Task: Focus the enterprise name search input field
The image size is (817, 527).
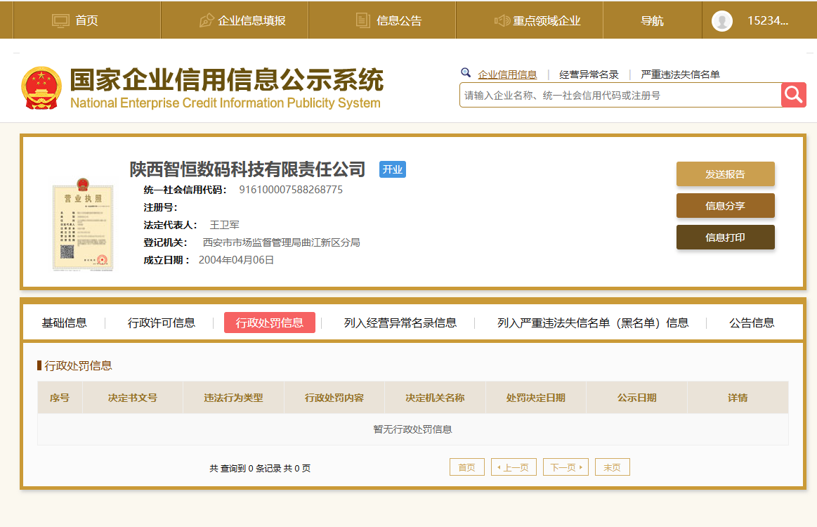Action: coord(618,95)
